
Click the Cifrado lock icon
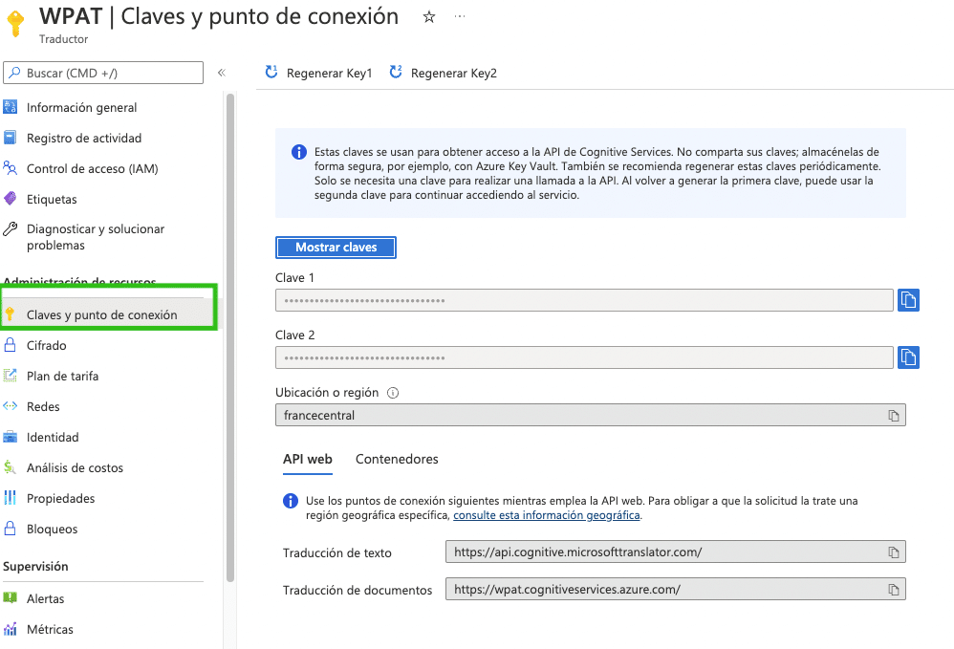point(11,345)
